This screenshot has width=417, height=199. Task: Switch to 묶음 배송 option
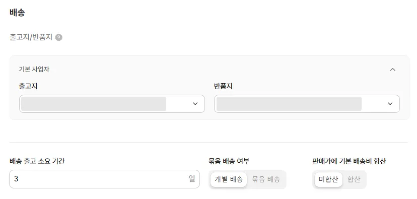pyautogui.click(x=266, y=179)
